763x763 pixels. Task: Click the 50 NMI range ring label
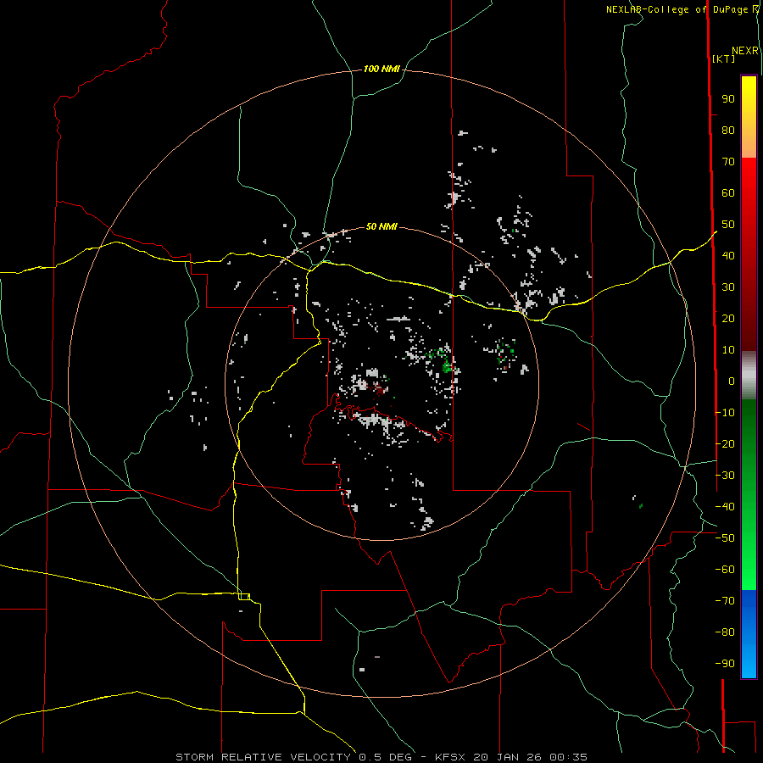point(381,226)
